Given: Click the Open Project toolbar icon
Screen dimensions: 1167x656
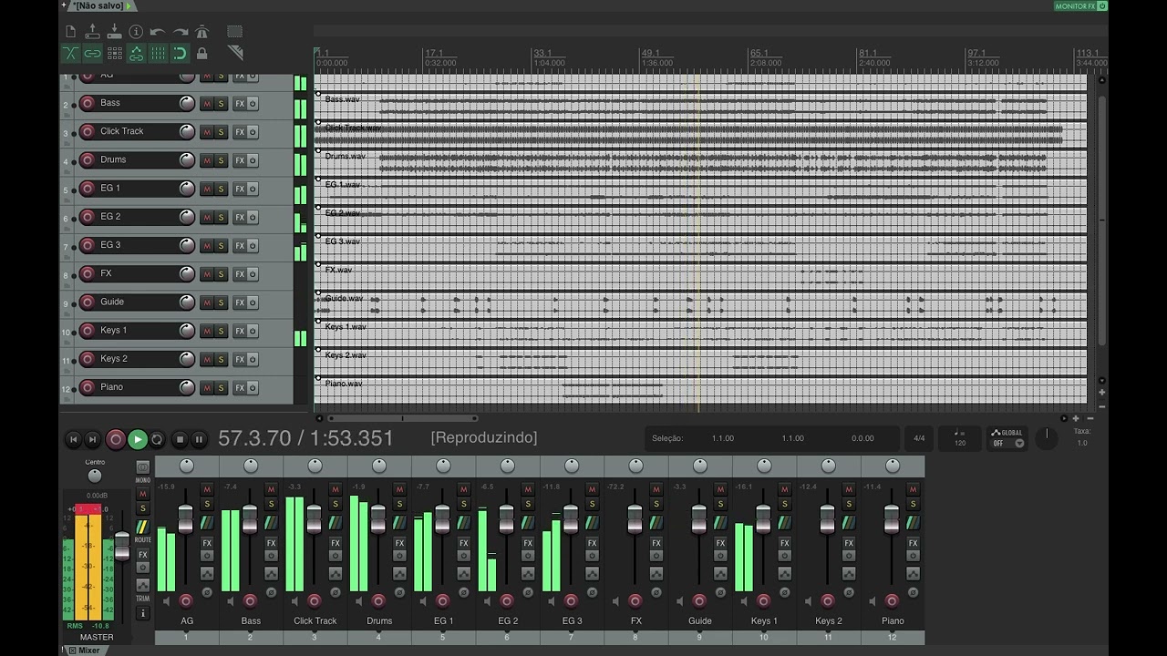Looking at the screenshot, I should point(92,32).
